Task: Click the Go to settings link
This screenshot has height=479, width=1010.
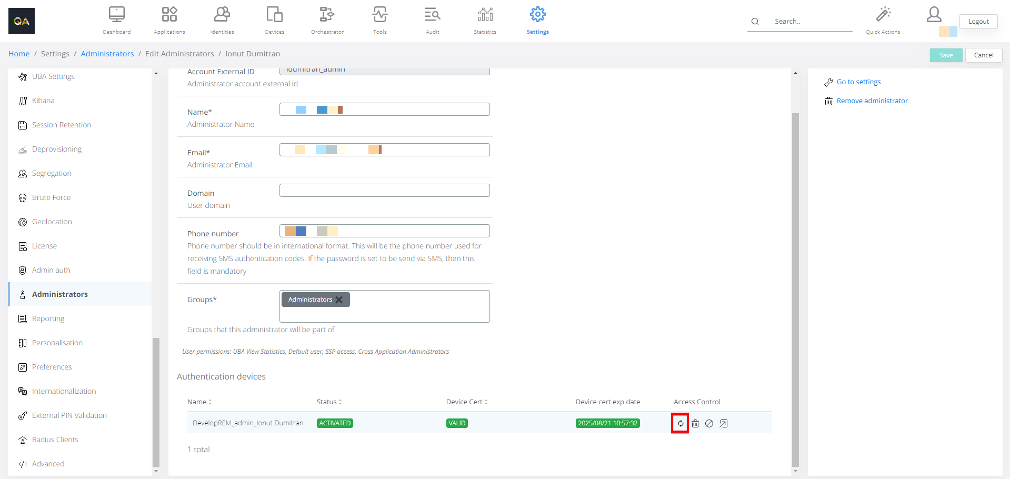Action: click(x=858, y=82)
